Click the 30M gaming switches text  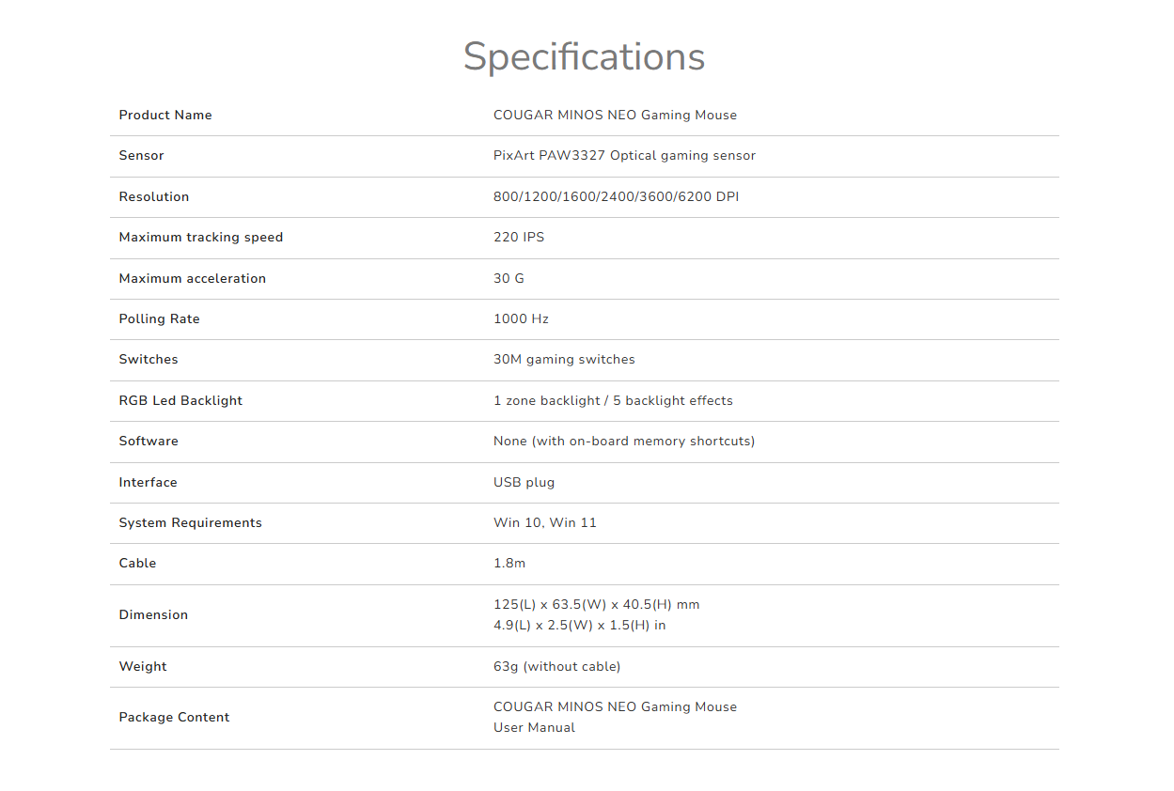click(x=564, y=360)
